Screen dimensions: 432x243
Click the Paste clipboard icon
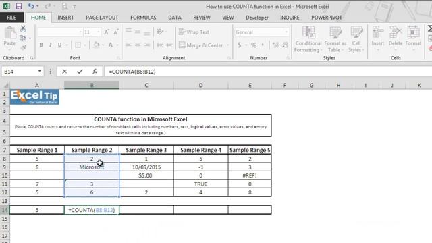click(9, 33)
